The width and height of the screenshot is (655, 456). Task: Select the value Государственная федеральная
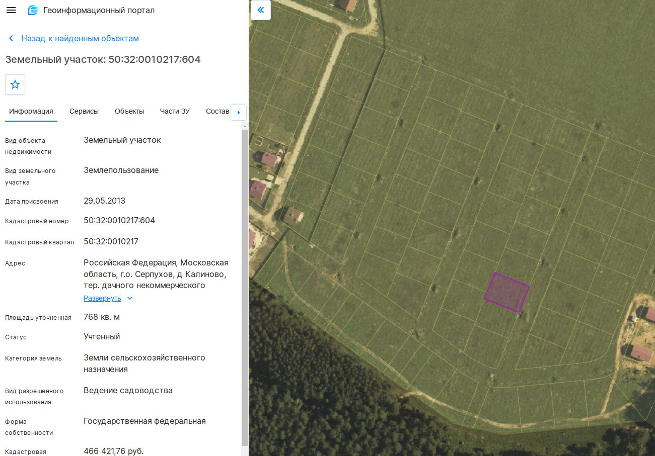pos(145,421)
